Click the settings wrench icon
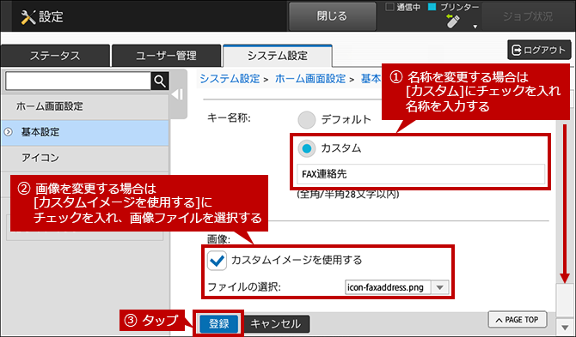Viewport: 576px width, 337px height. [28, 17]
